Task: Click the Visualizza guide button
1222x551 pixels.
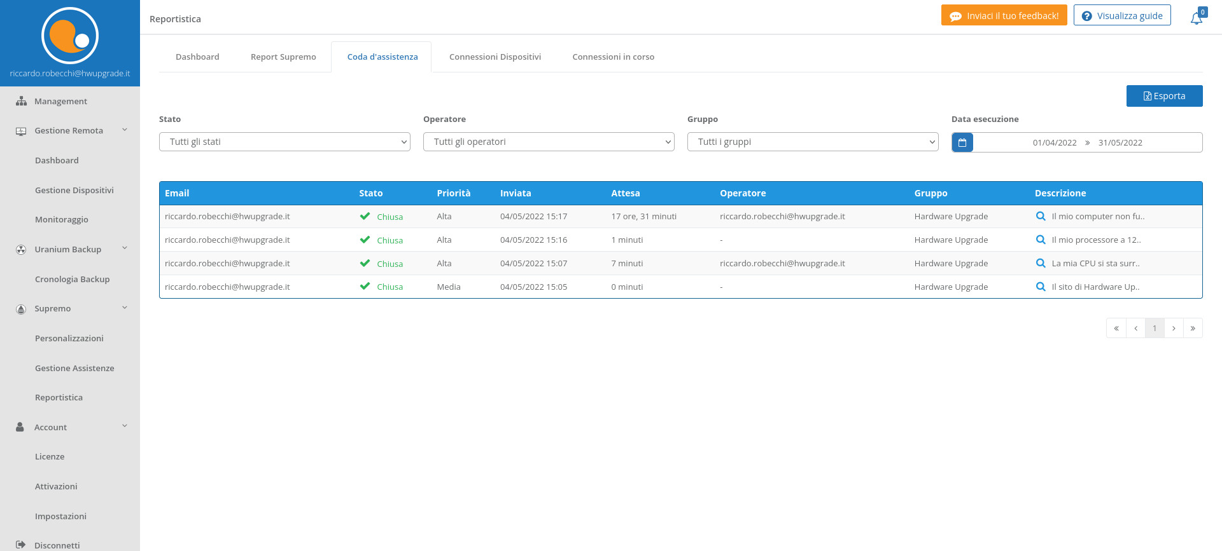Action: 1122,15
